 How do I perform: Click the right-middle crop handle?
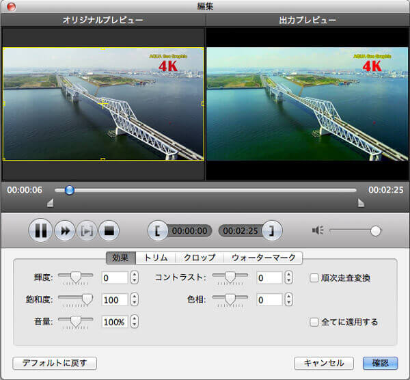pos(203,104)
